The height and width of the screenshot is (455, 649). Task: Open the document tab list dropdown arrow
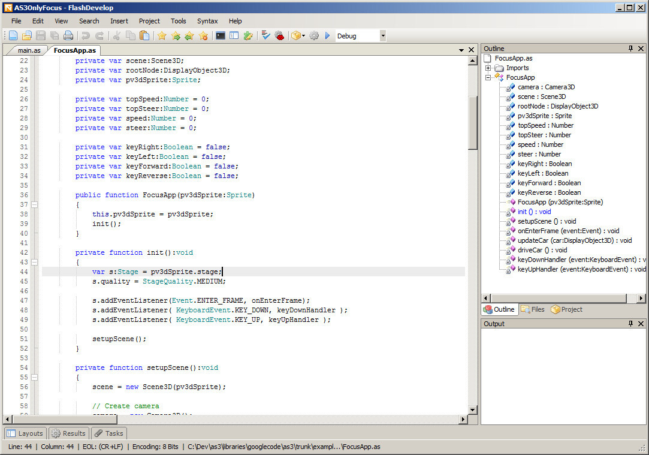[x=461, y=50]
